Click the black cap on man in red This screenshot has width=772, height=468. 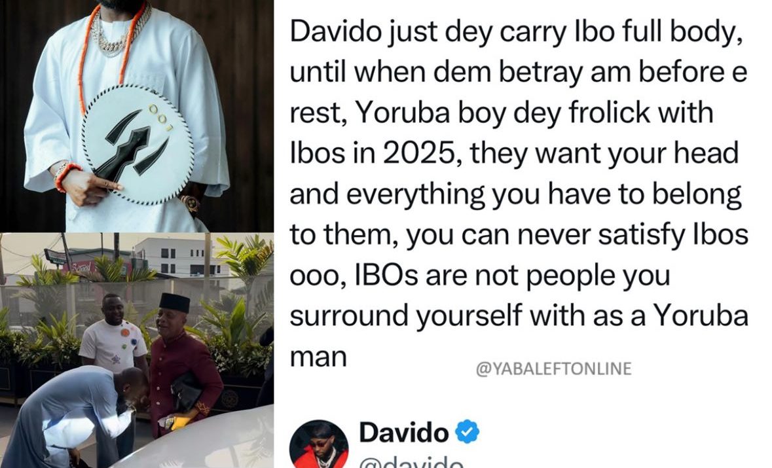point(174,302)
